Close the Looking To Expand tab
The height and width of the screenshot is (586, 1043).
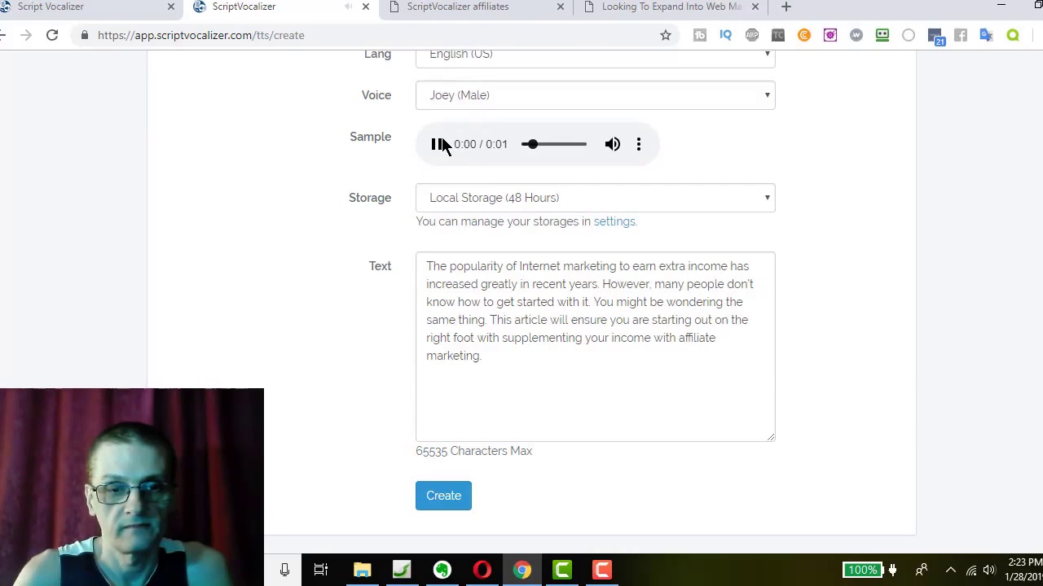coord(755,7)
